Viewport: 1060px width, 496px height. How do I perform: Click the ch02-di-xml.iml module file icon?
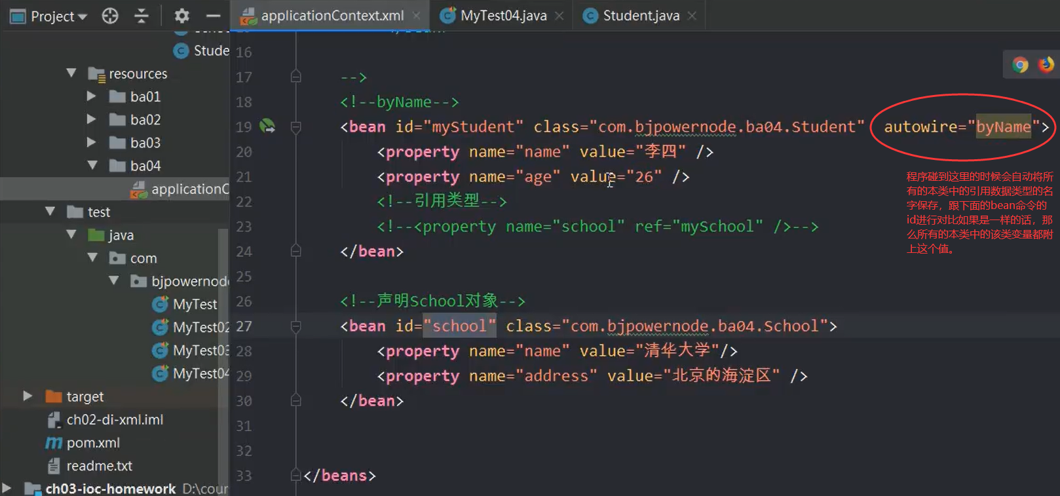click(54, 419)
